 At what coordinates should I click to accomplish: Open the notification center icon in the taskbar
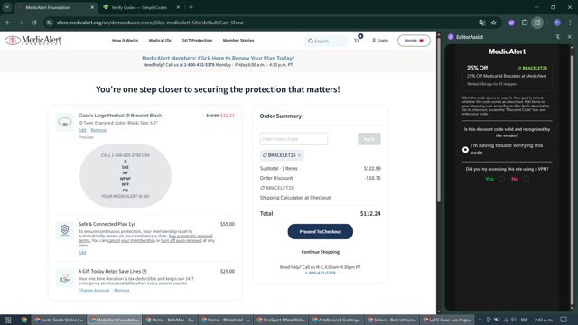(564, 320)
